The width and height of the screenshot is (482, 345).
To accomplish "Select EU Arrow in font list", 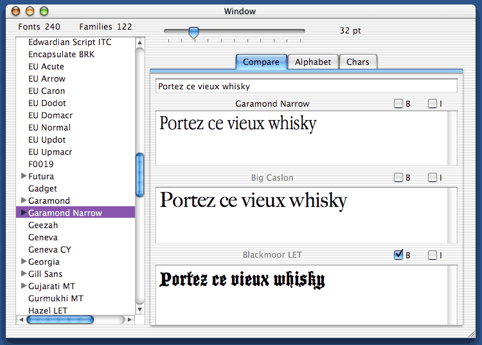I will coord(47,79).
